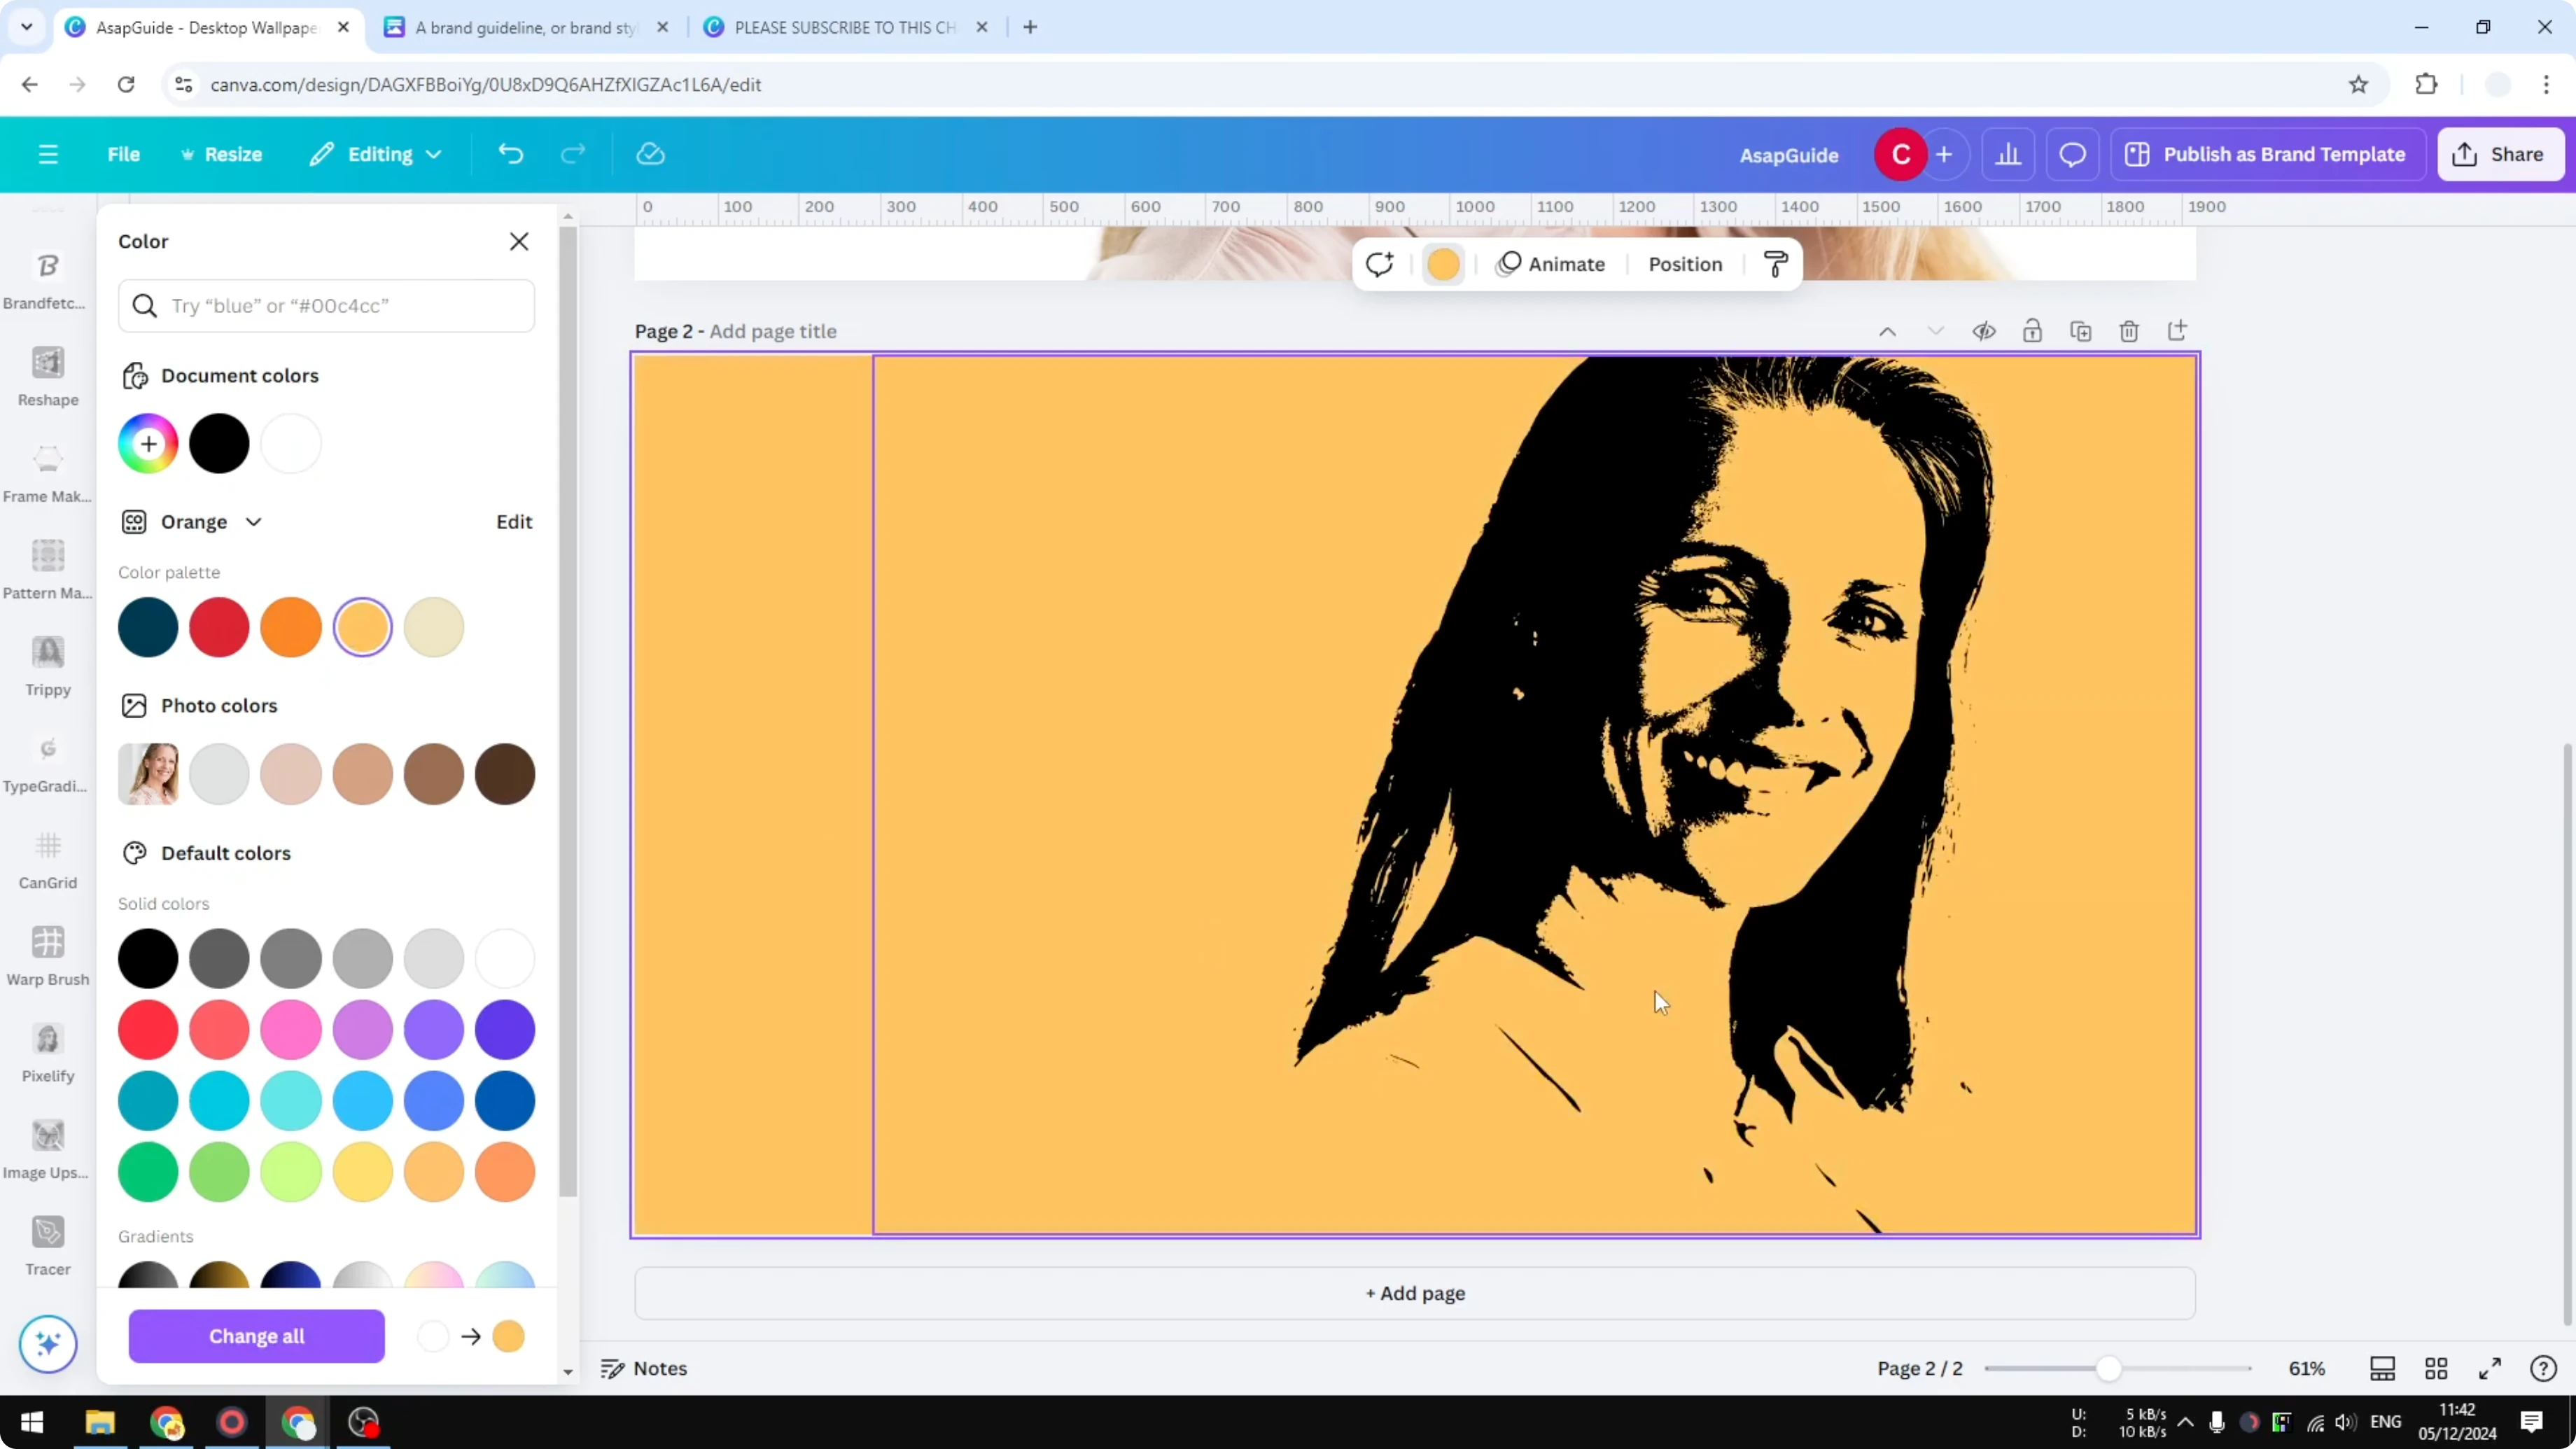Select the red swatch in Color palette

tap(219, 627)
